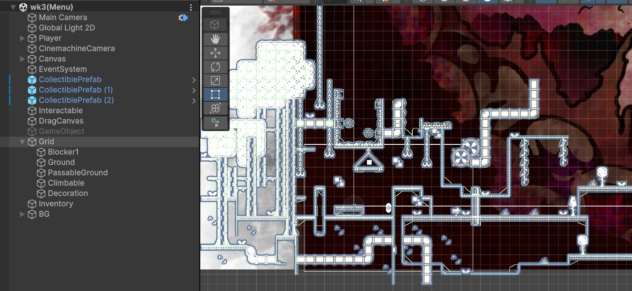Expand the Canvas object children
The image size is (632, 291).
[22, 59]
